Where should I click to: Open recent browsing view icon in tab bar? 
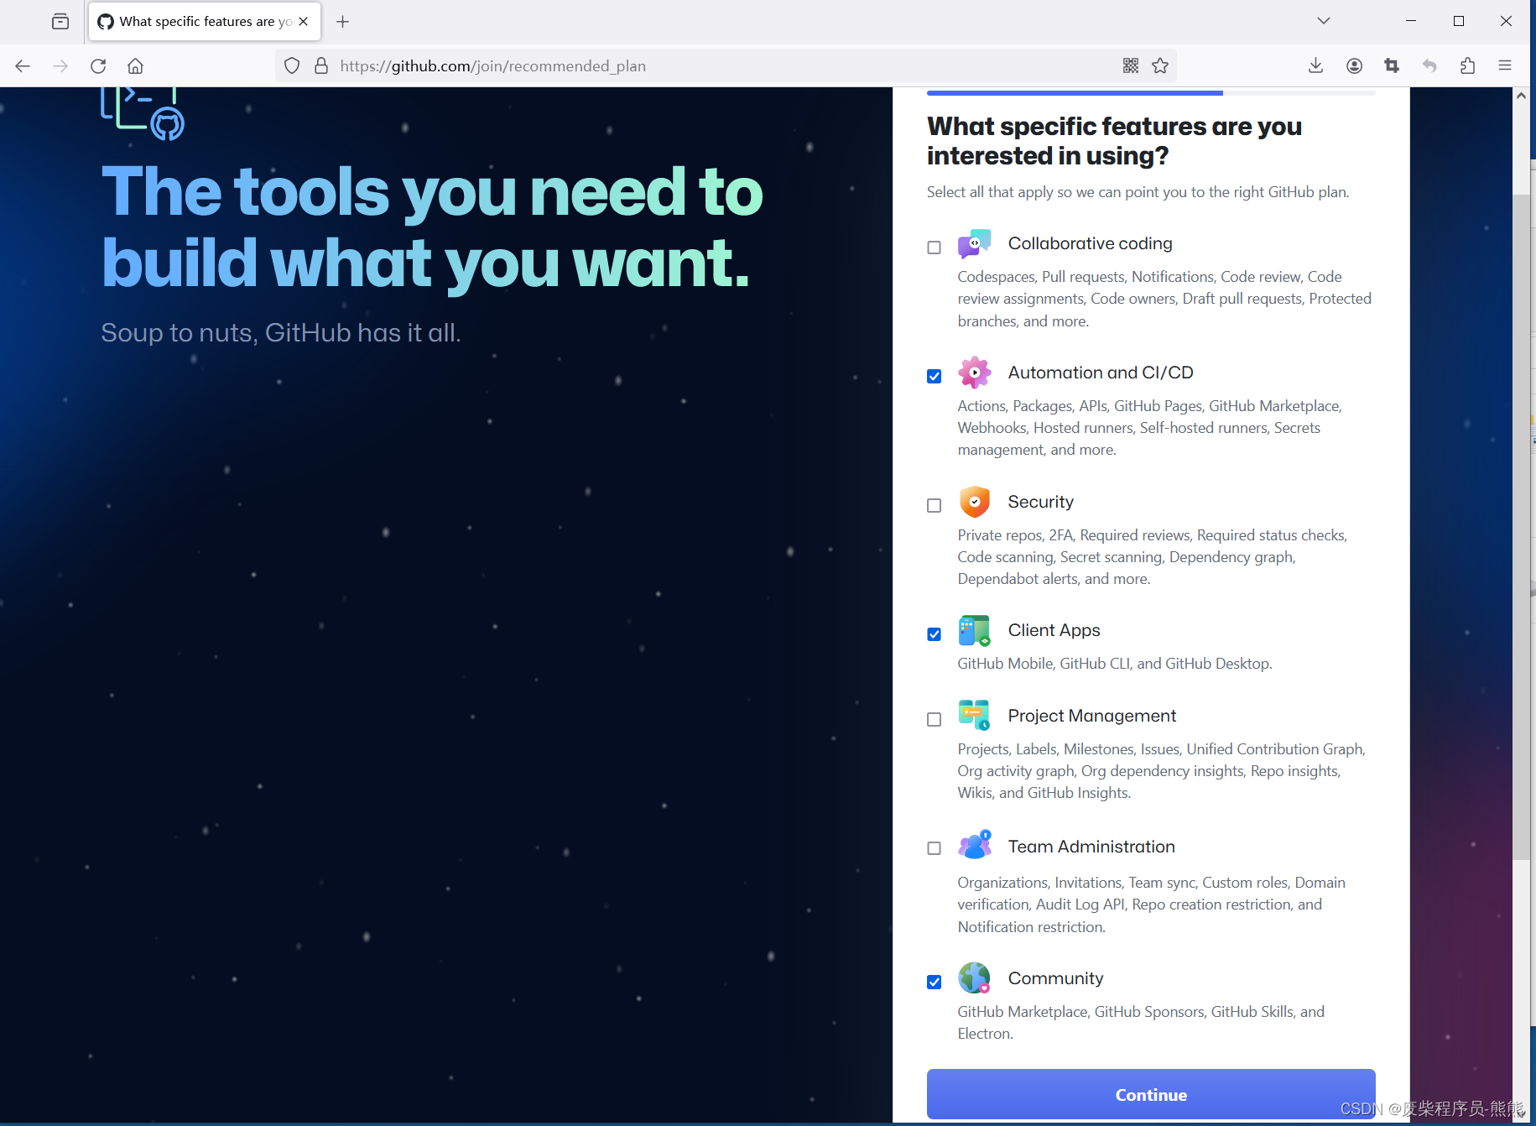(60, 21)
